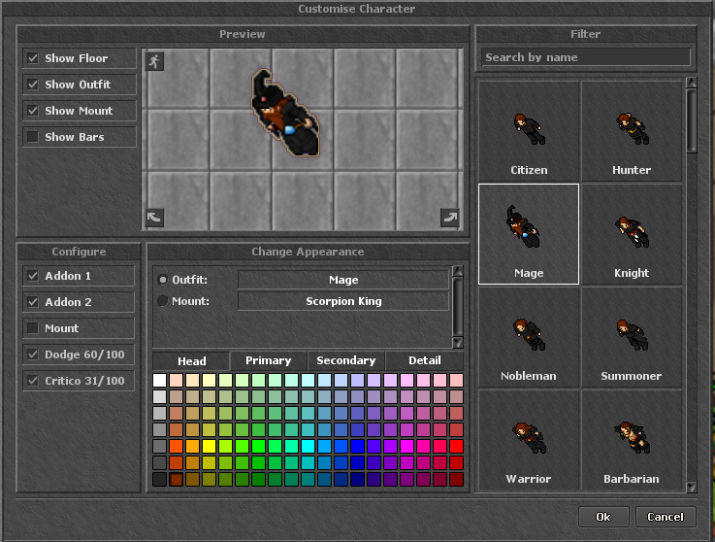Pick the white color swatch

(x=160, y=381)
